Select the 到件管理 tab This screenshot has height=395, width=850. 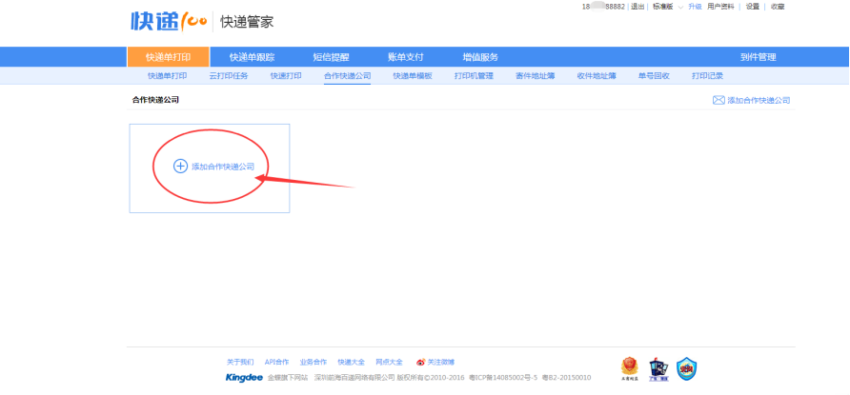pyautogui.click(x=758, y=57)
